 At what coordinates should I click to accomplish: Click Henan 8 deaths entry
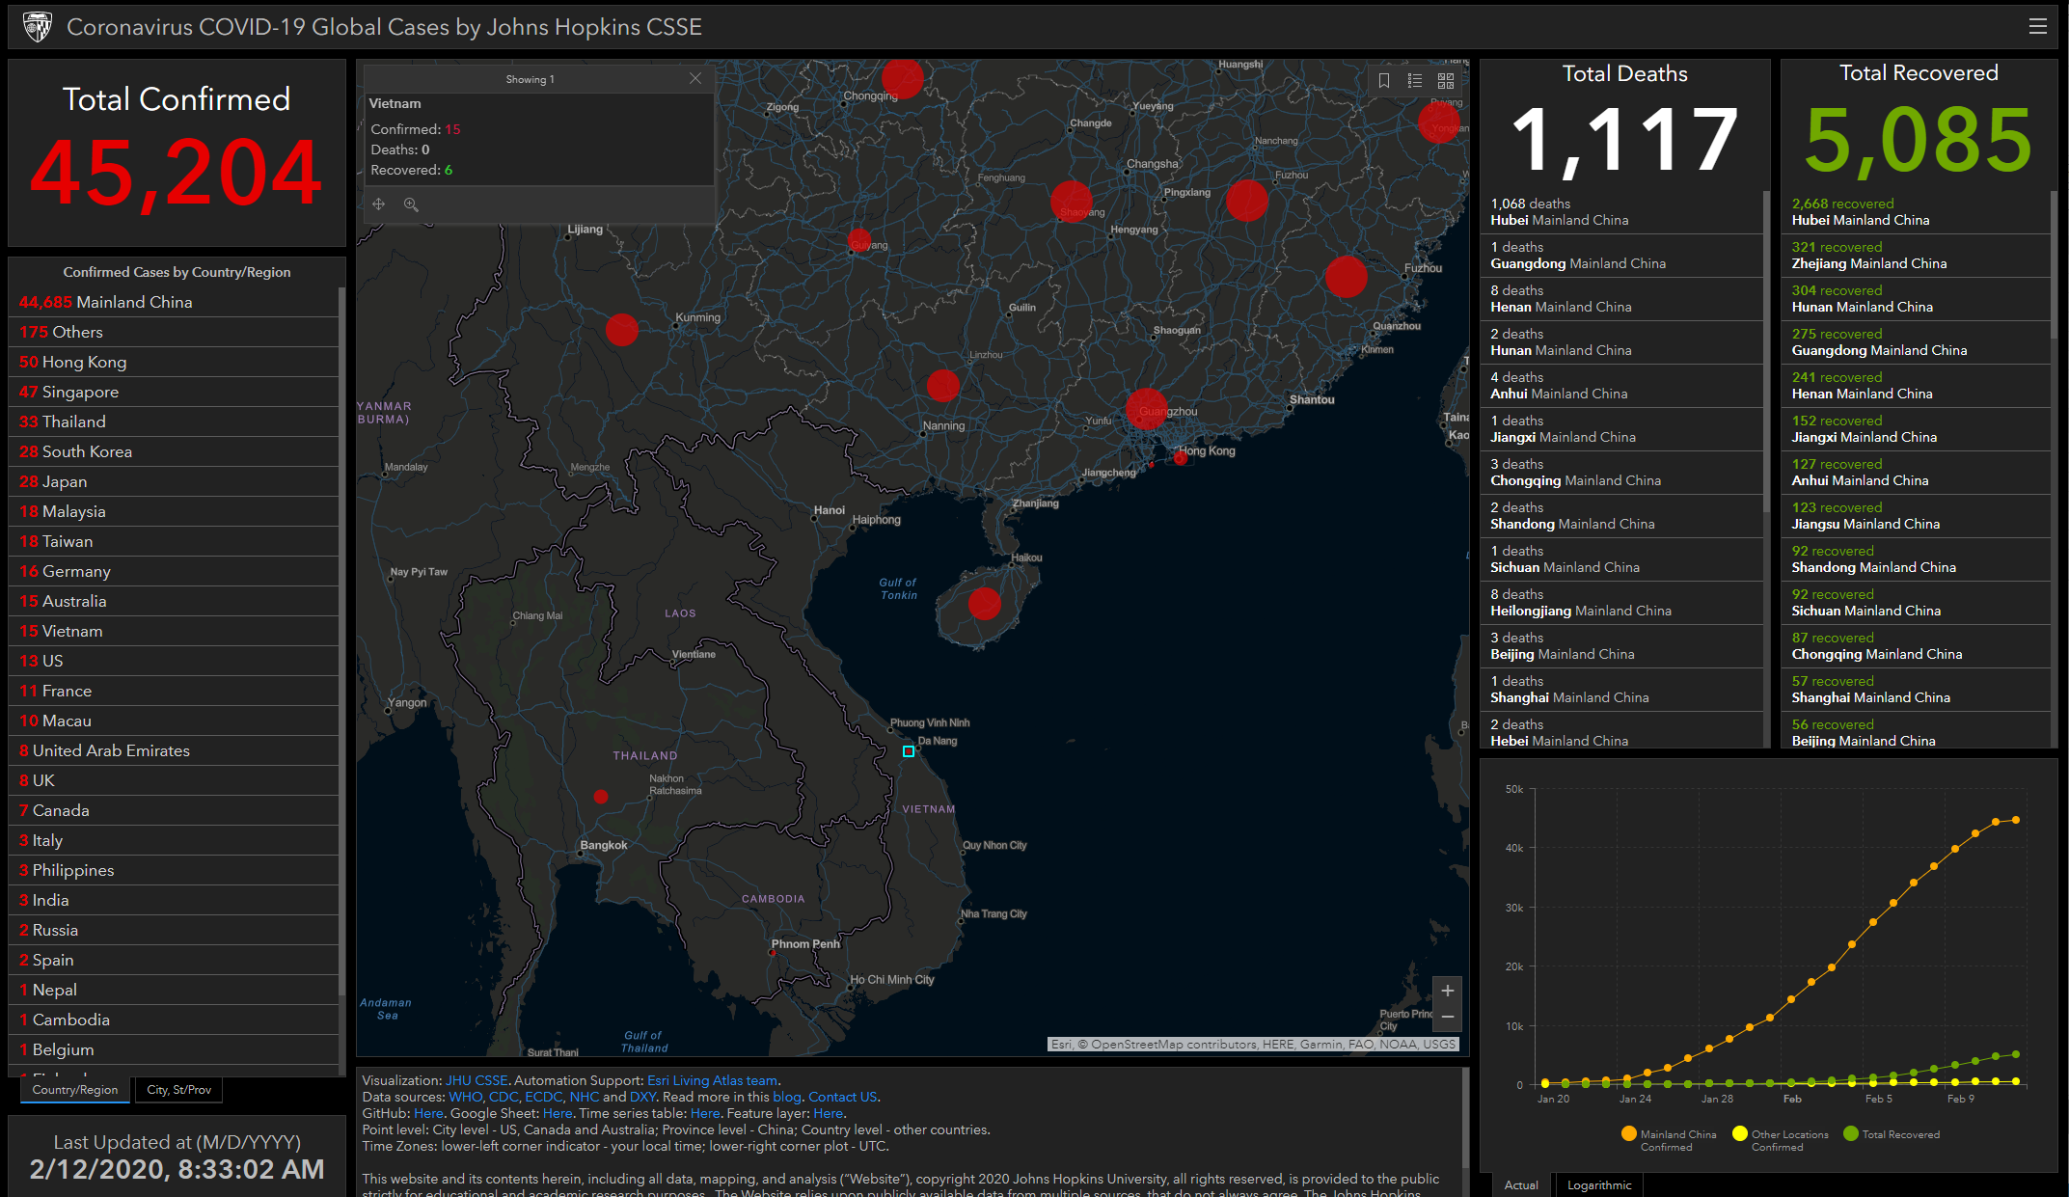pyautogui.click(x=1621, y=299)
